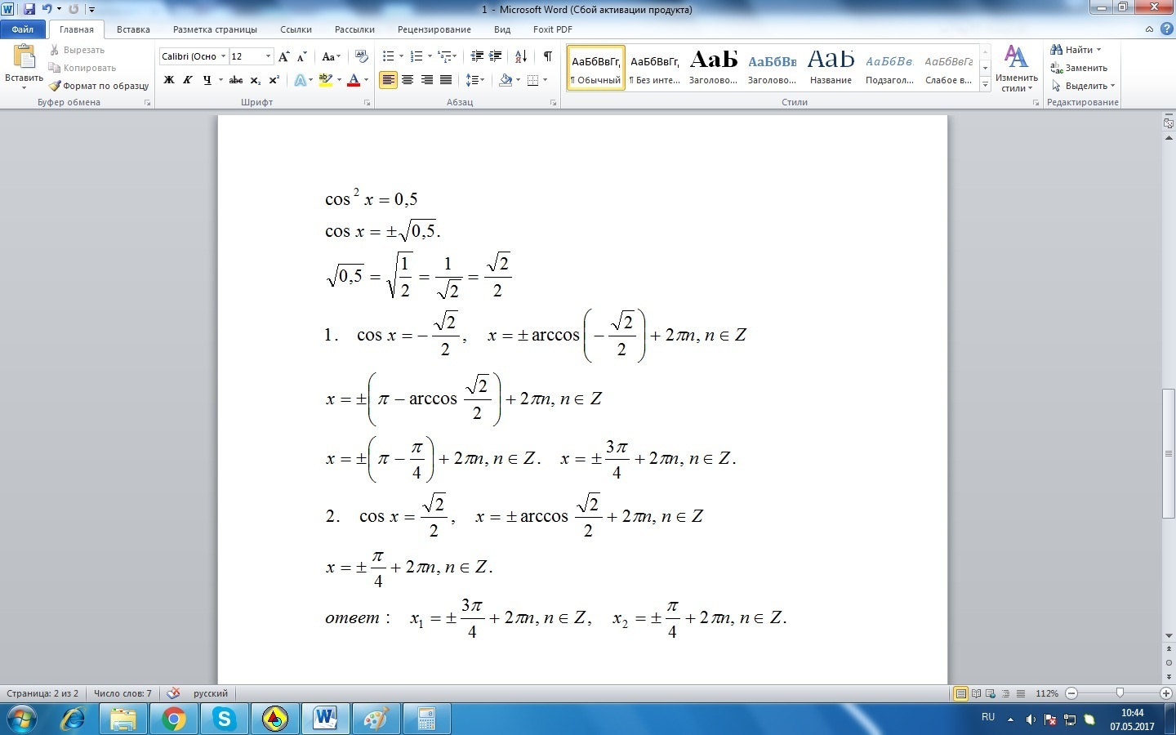Open the Выделить (Select) dropdown
This screenshot has width=1176, height=735.
coord(1082,86)
